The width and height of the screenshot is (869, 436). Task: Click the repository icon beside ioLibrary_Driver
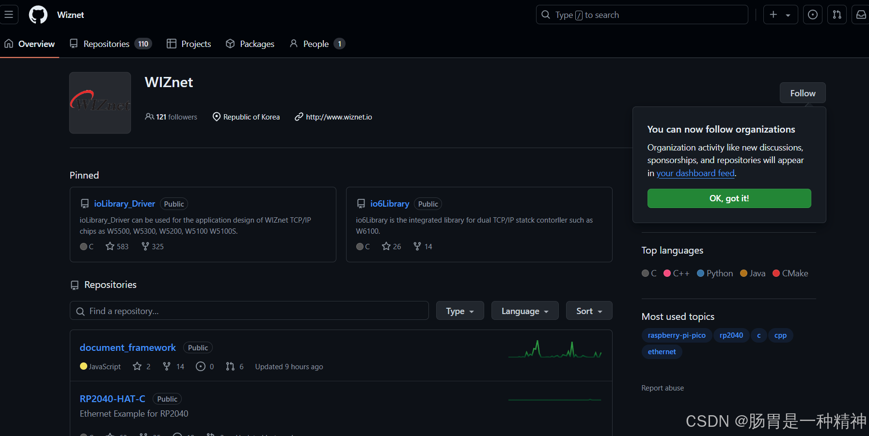coord(85,204)
